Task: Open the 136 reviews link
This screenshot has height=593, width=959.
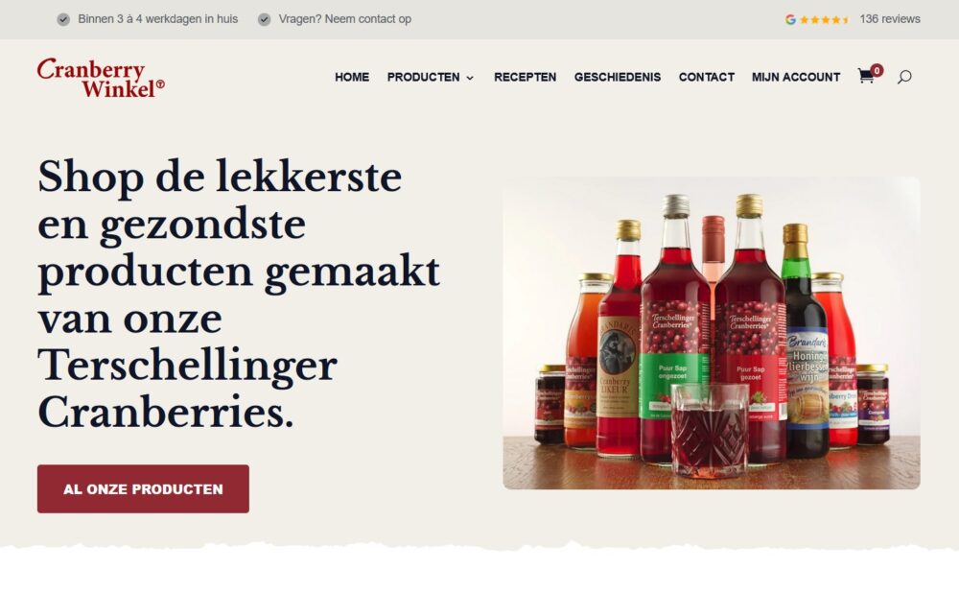Action: (889, 19)
